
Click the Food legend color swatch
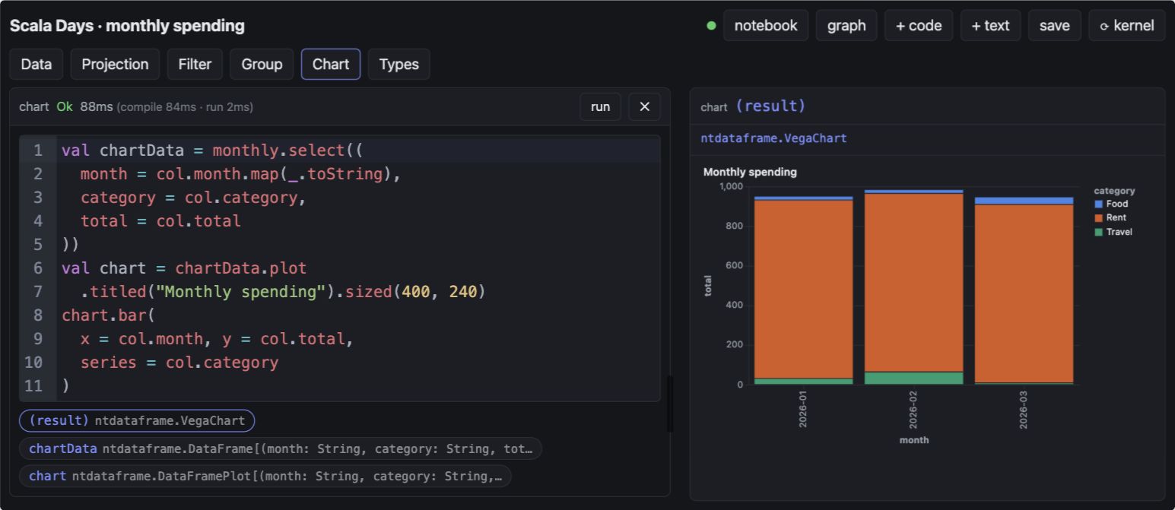click(x=1098, y=204)
